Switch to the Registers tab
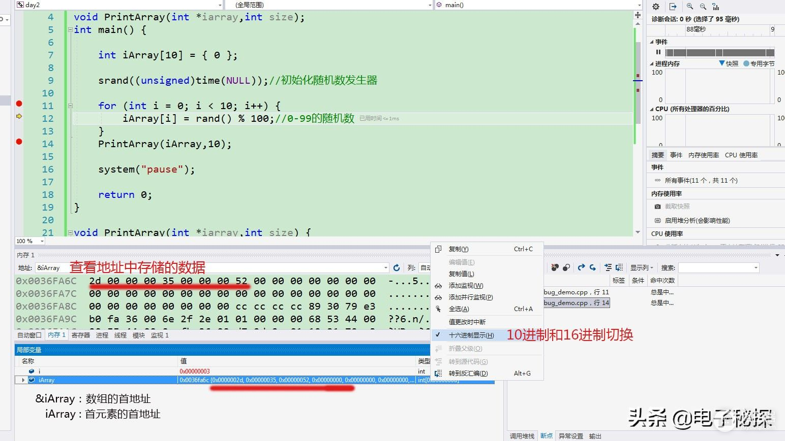 (80, 335)
